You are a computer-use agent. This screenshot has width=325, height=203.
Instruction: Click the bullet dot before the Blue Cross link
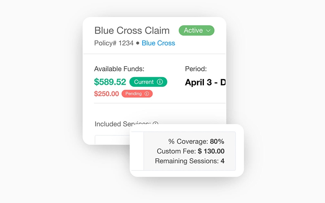tap(138, 43)
